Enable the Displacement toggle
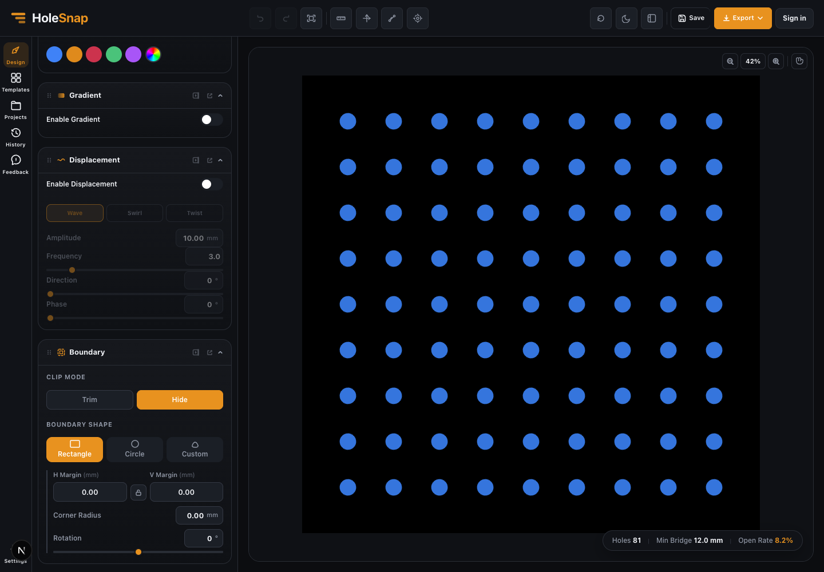The image size is (824, 572). pos(212,184)
